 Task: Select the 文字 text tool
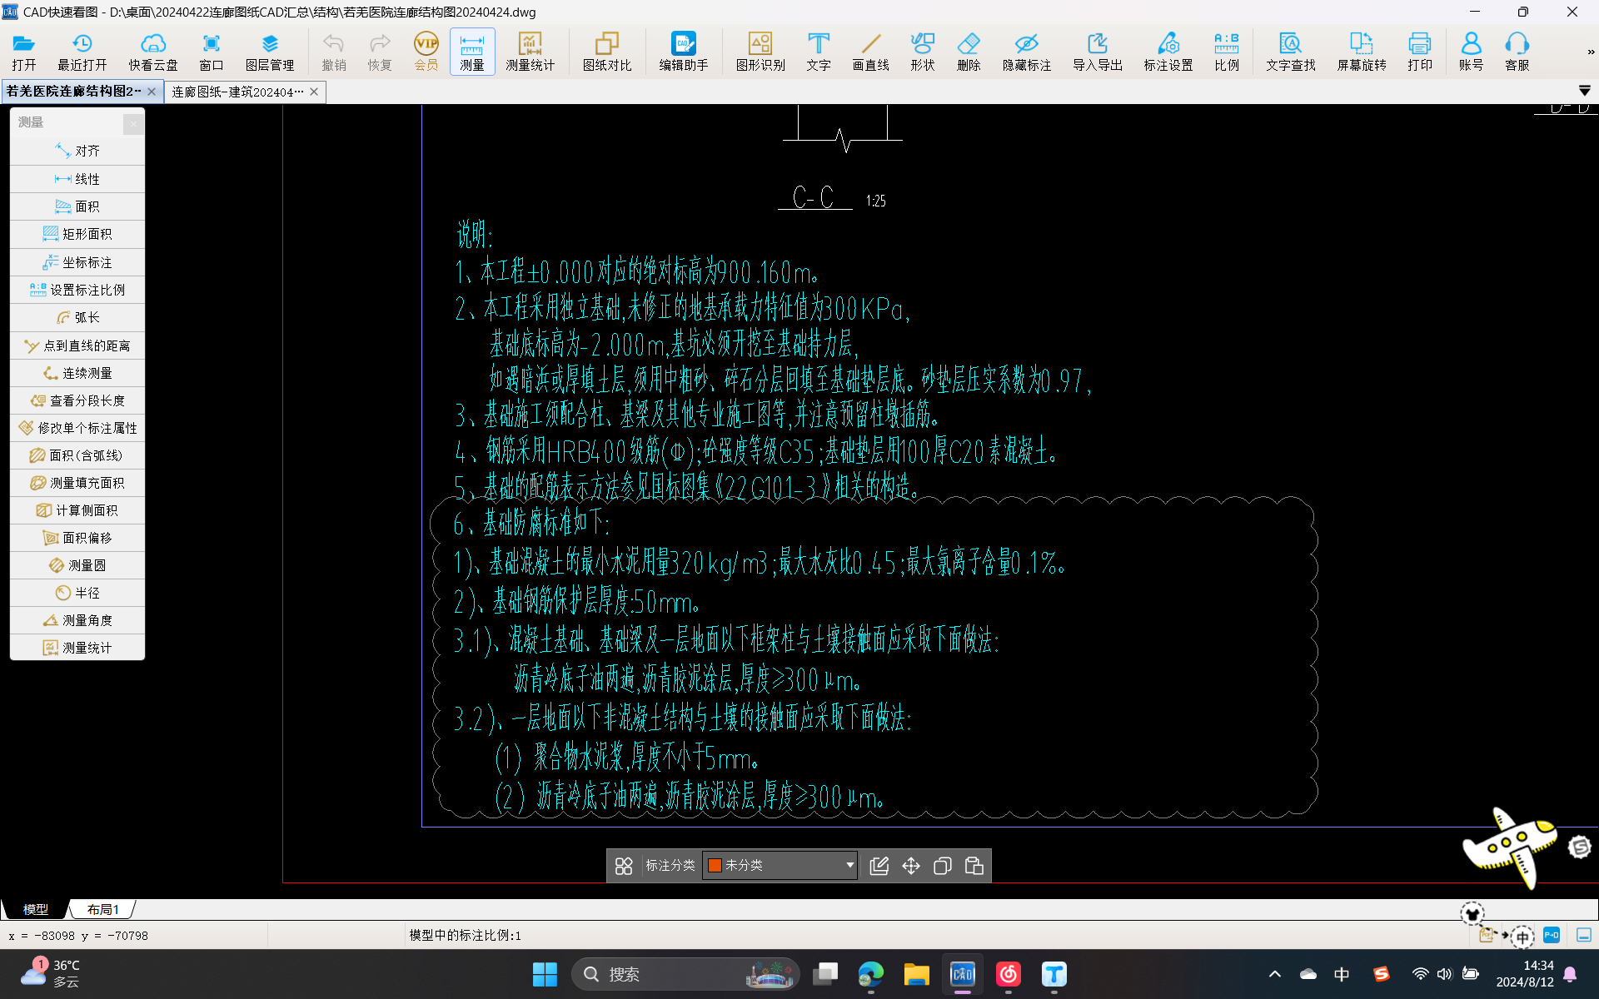tap(819, 52)
